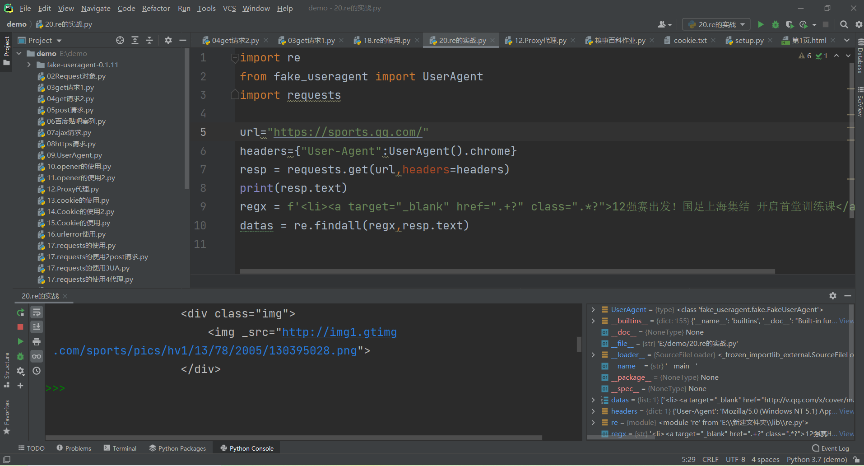
Task: Click View link for headers variable
Action: click(846, 411)
